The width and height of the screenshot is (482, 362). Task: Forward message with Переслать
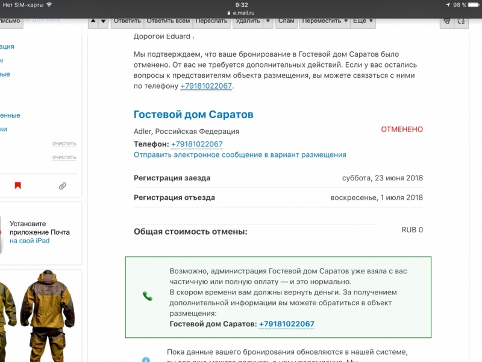213,21
